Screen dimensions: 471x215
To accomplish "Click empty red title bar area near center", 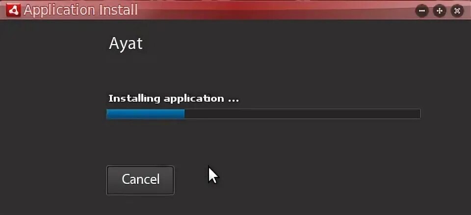I will click(x=270, y=10).
